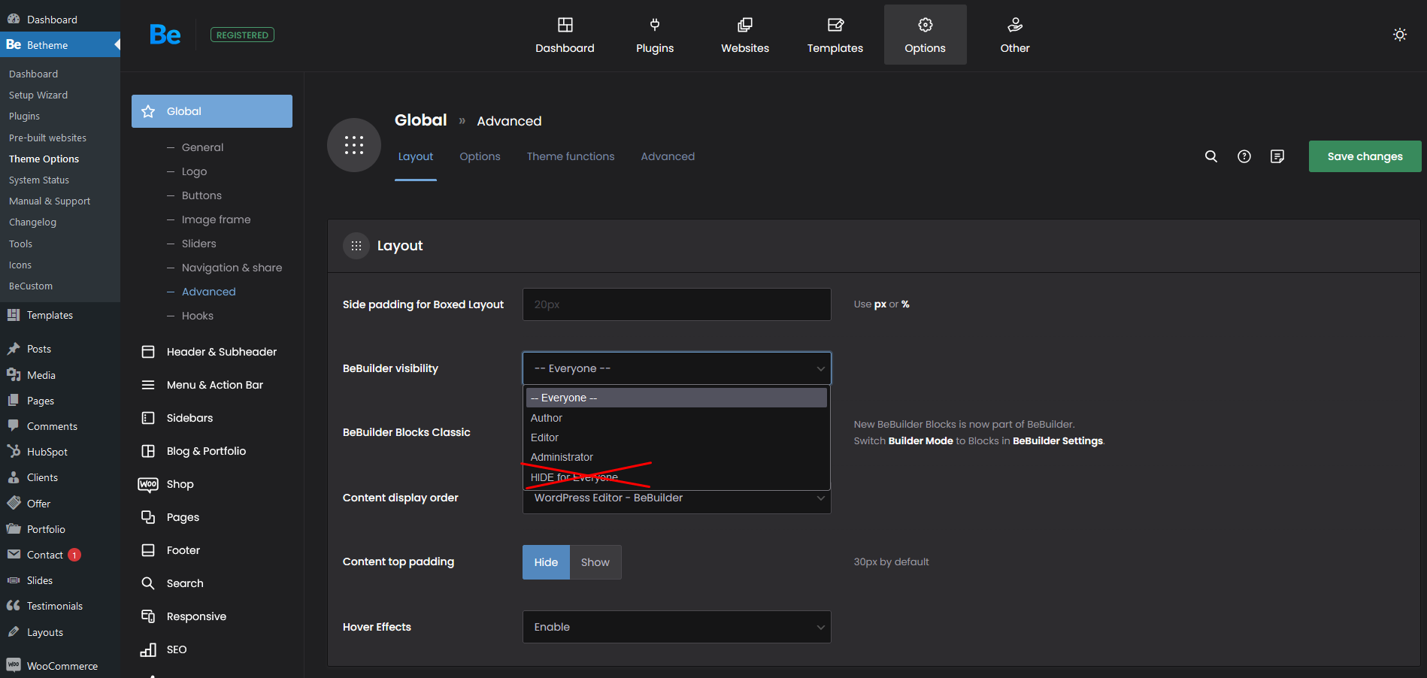Open Logo under Global

coord(194,171)
